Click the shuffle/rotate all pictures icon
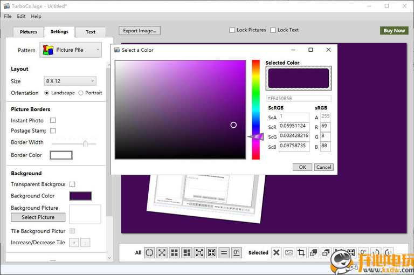Screen dimensions: 414x275 (149, 252)
